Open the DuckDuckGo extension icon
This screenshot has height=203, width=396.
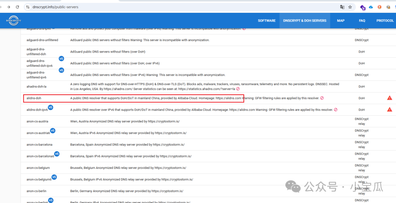coord(379,7)
